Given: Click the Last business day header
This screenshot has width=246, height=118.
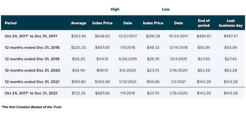Looking at the screenshot, I should click(x=231, y=23).
